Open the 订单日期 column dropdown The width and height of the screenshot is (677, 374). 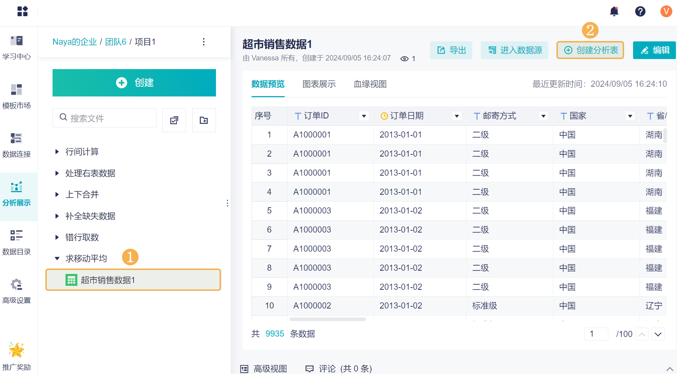[x=457, y=116]
